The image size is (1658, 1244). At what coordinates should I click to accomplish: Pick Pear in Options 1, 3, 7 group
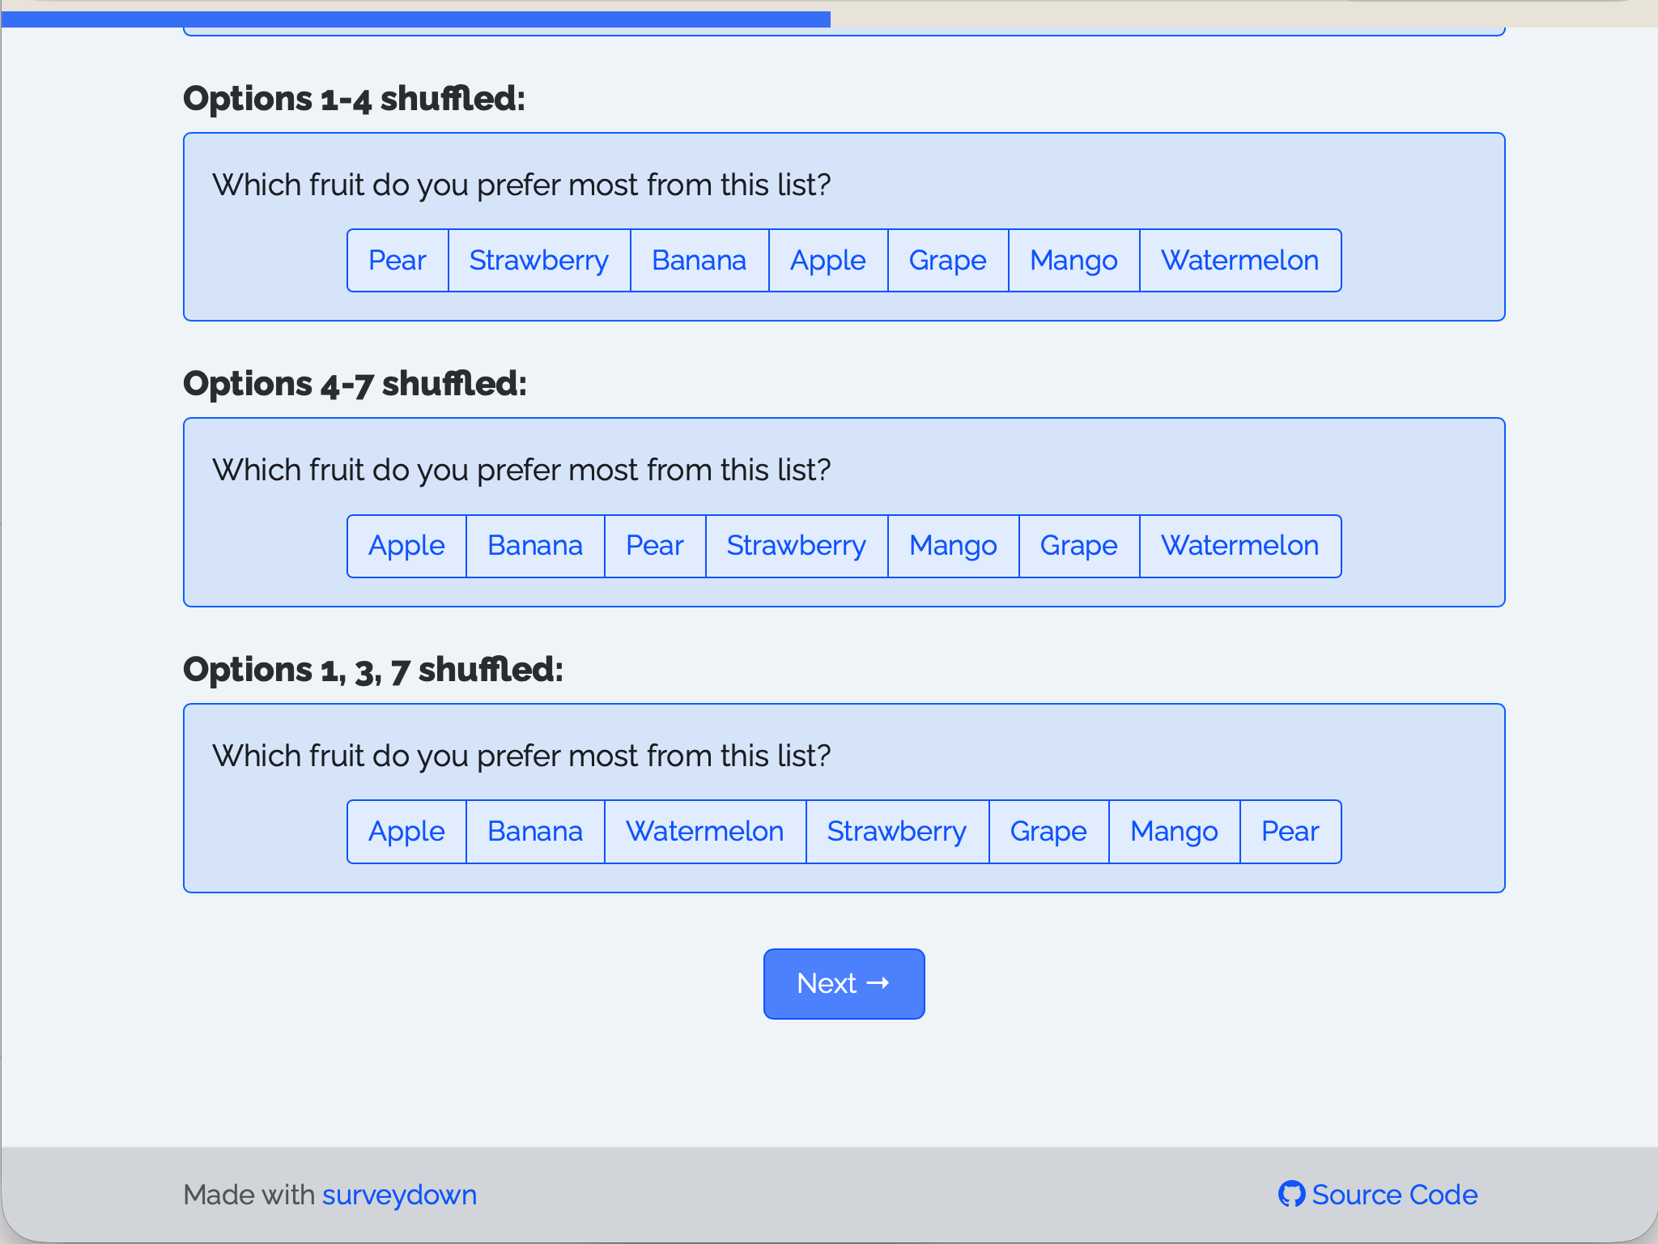[1290, 832]
